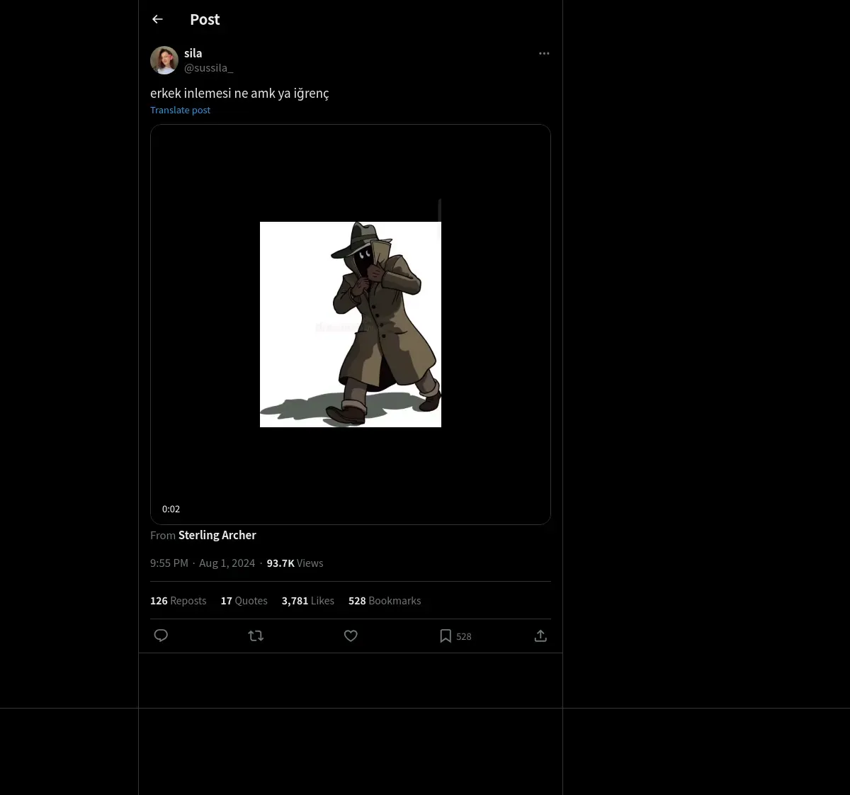Play the detective cartoon video
850x795 pixels.
351,325
